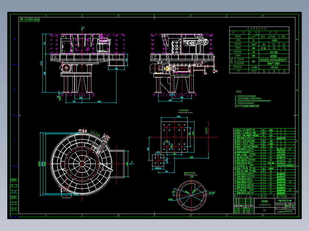
Task: Click the '≤10%' cell in specification table
Action: pos(274,41)
